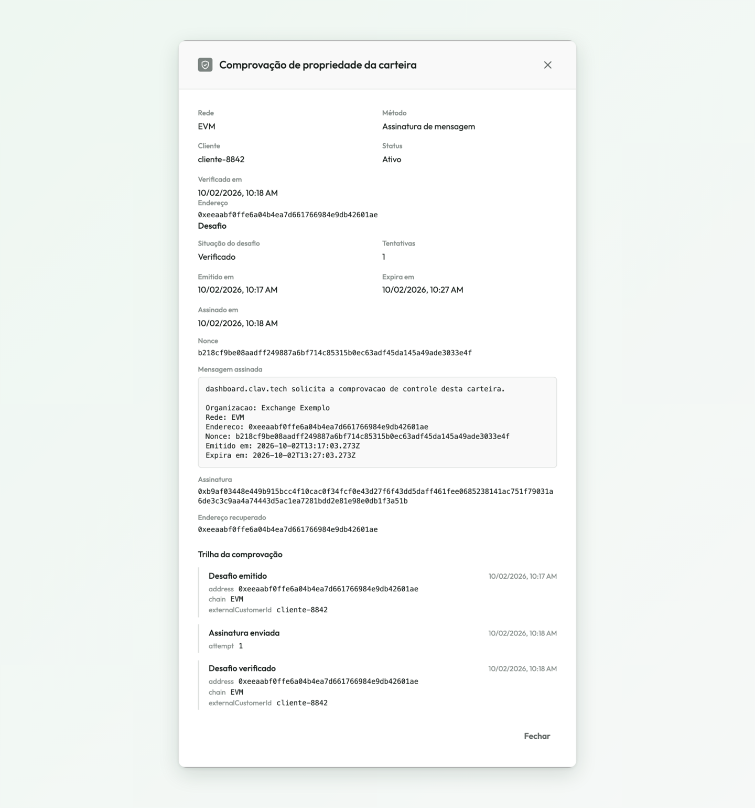Close the dialog with the X icon
Viewport: 755px width, 808px height.
pyautogui.click(x=547, y=65)
